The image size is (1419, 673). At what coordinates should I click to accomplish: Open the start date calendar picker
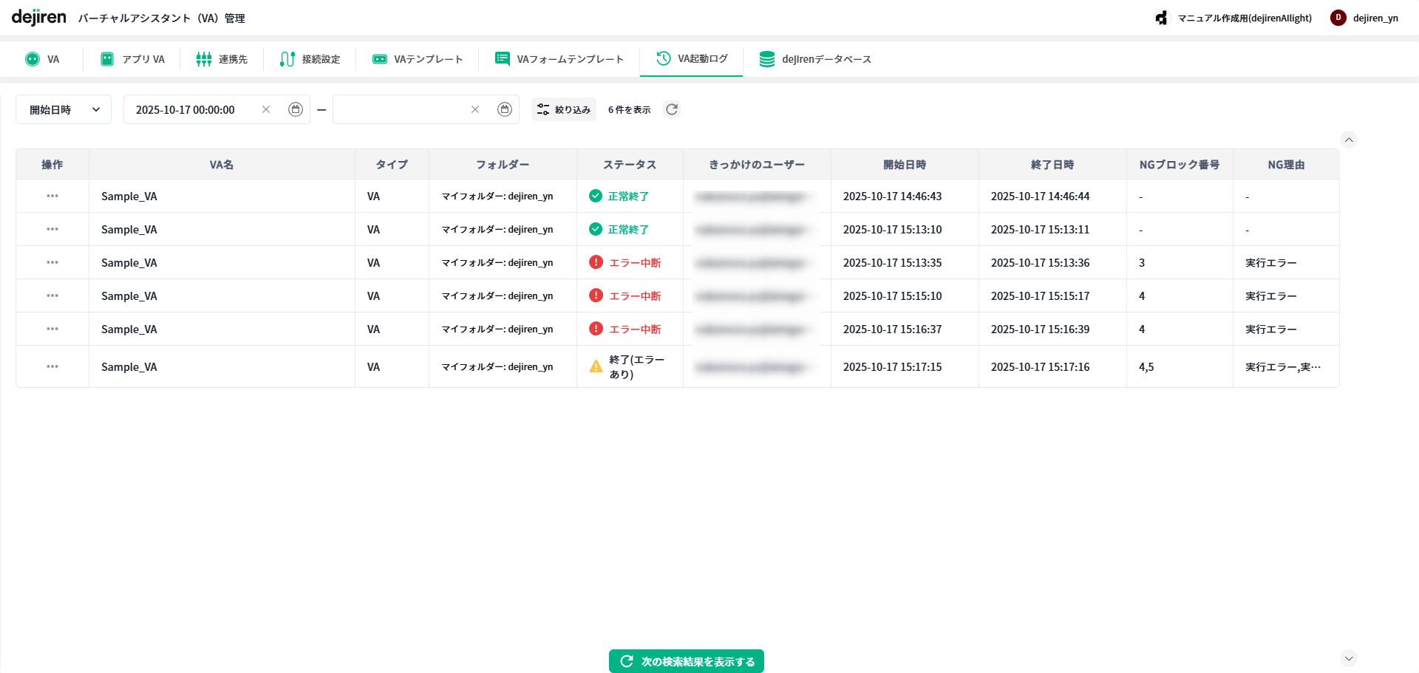pos(296,109)
